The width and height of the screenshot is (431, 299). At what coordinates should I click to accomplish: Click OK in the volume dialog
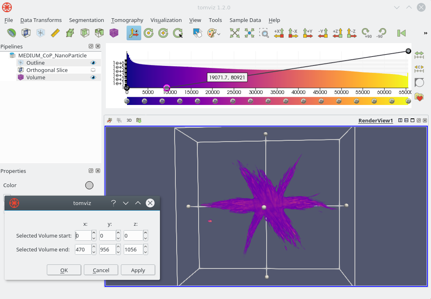[64, 270]
